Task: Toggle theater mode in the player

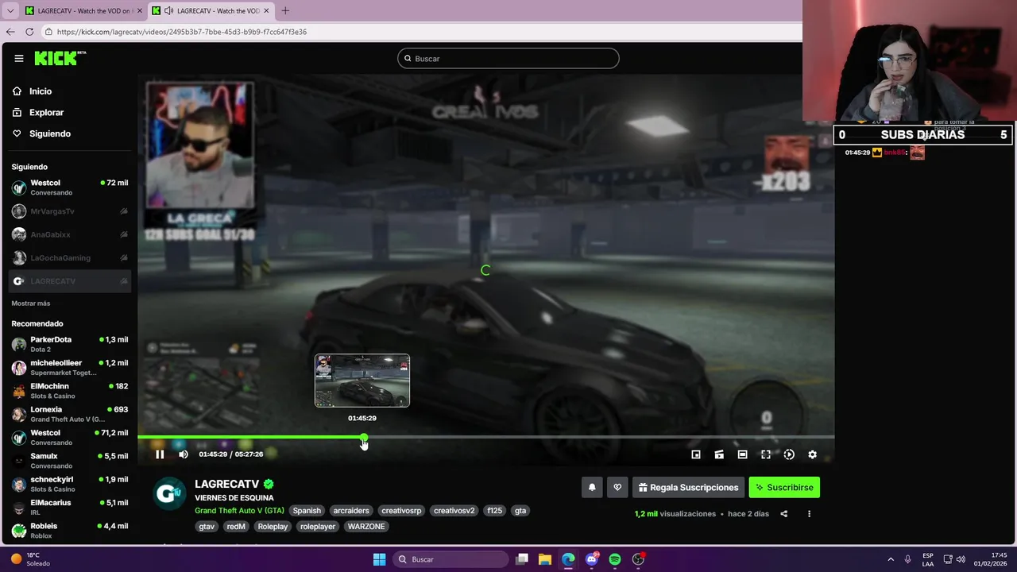Action: [742, 454]
